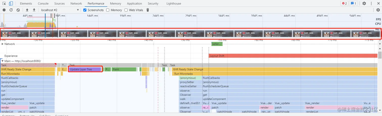Select the leftmost flushSchedulerQueue flame entry
This screenshot has width=382, height=116.
pyautogui.click(x=28, y=86)
